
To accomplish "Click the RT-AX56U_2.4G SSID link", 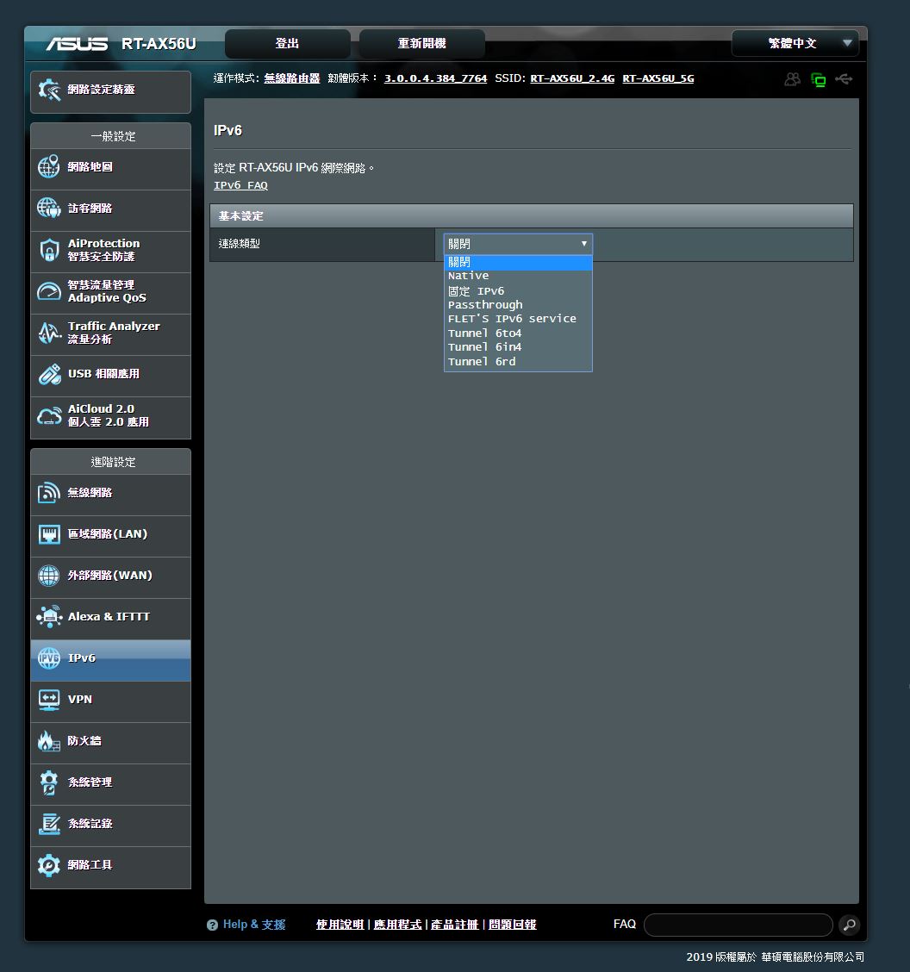I will [572, 78].
